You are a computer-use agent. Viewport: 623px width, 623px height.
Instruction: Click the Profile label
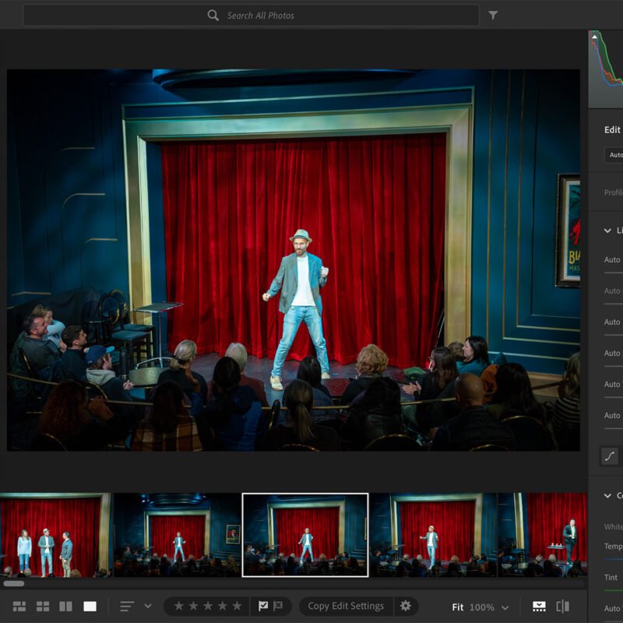(x=614, y=192)
